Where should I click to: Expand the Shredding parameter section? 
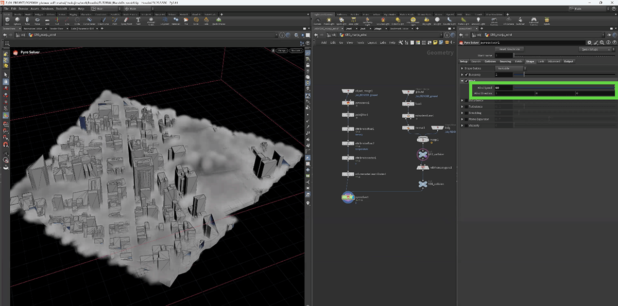tap(462, 113)
